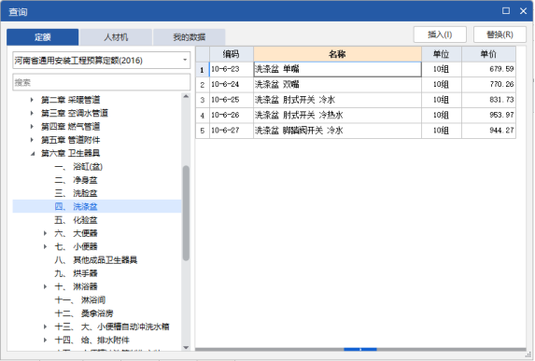Select tree item 十二、桑拿浴房
This screenshot has width=535, height=361.
click(84, 313)
